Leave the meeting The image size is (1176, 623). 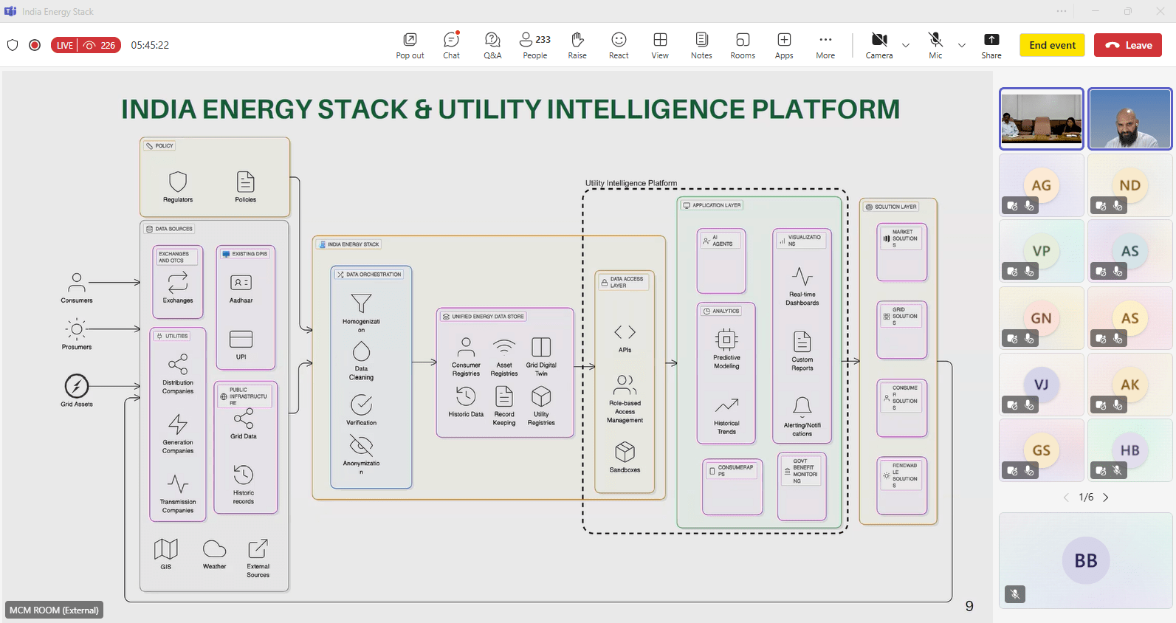(1128, 45)
